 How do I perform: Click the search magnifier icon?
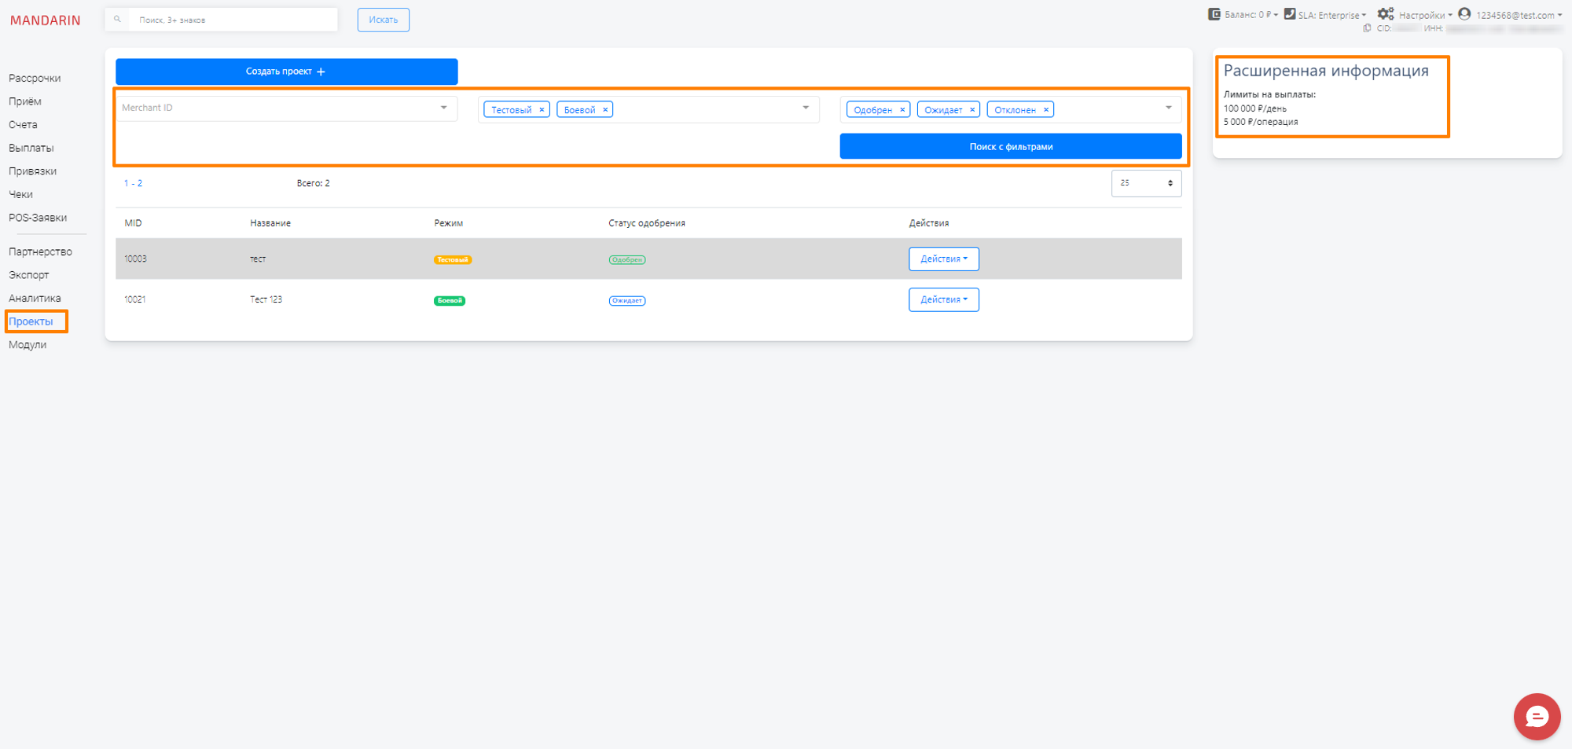click(117, 19)
